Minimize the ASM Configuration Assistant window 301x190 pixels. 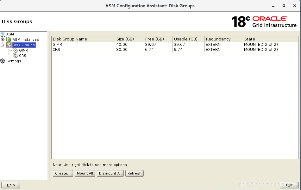pos(273,6)
